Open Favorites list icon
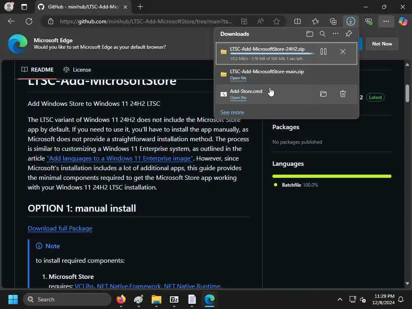 315,21
